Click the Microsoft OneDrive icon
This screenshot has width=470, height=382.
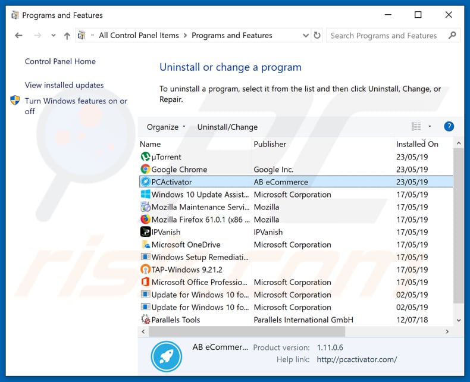(145, 245)
